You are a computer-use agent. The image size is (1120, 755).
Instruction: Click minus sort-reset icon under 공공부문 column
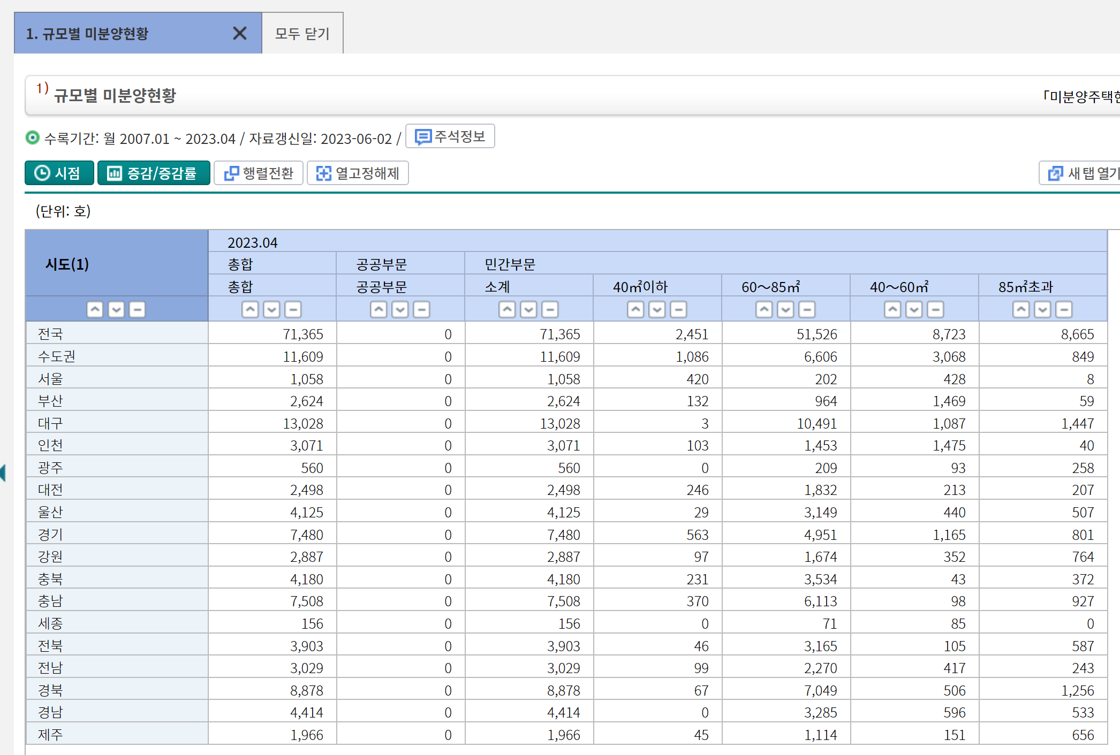[421, 309]
